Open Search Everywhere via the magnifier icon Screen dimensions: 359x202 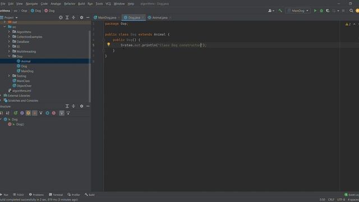click(x=351, y=11)
